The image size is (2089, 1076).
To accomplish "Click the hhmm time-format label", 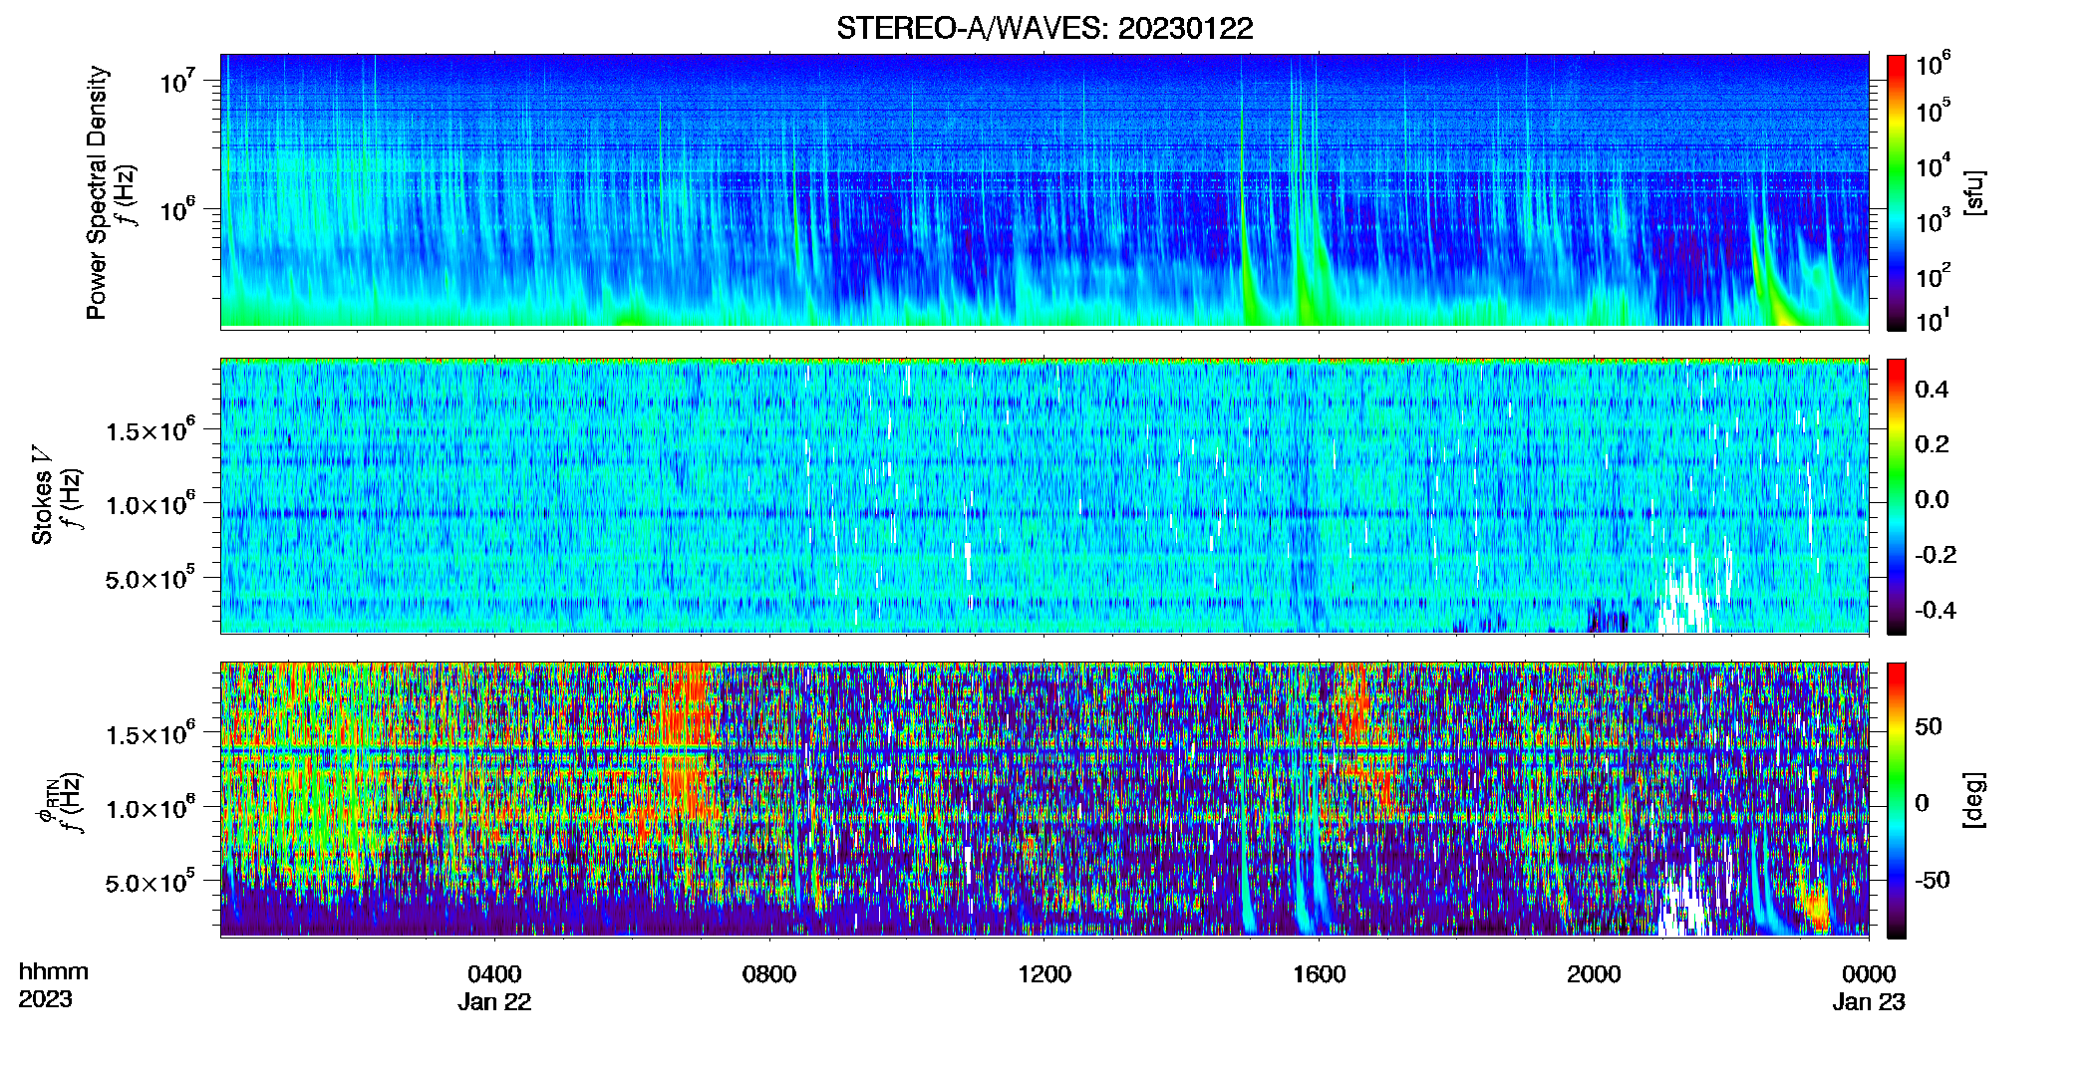I will tap(54, 972).
